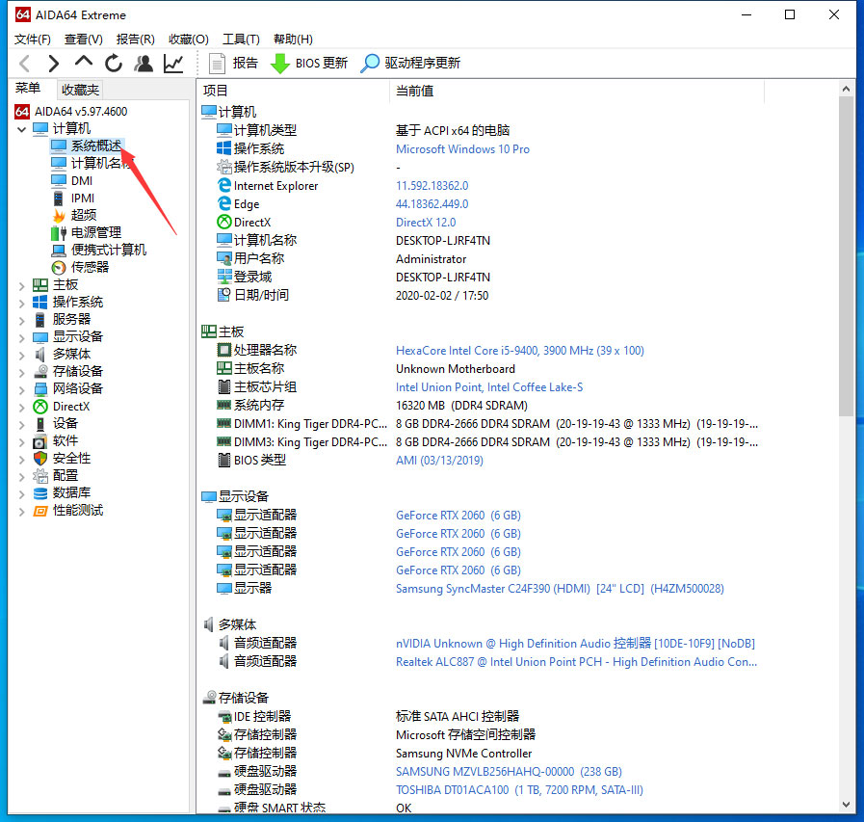Click the Back navigation arrow in toolbar
This screenshot has width=864, height=822.
pos(25,64)
